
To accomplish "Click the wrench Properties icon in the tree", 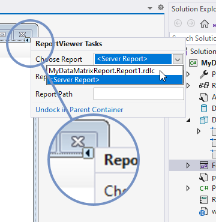I will click(x=203, y=74).
